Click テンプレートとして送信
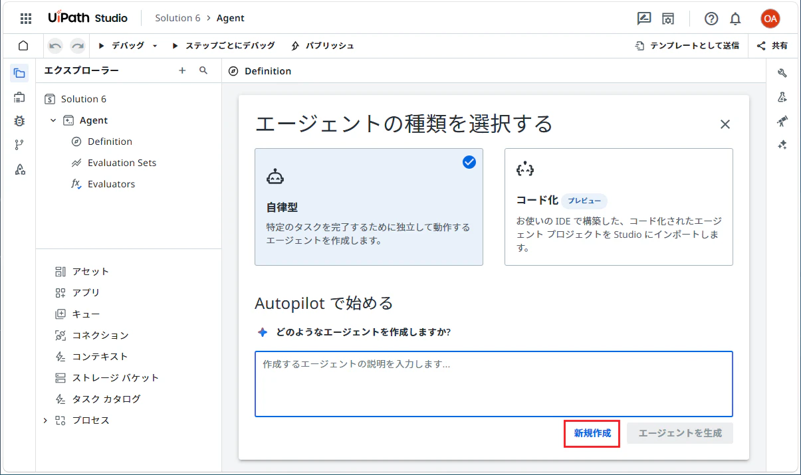Screen dimensions: 801x475 [687, 46]
